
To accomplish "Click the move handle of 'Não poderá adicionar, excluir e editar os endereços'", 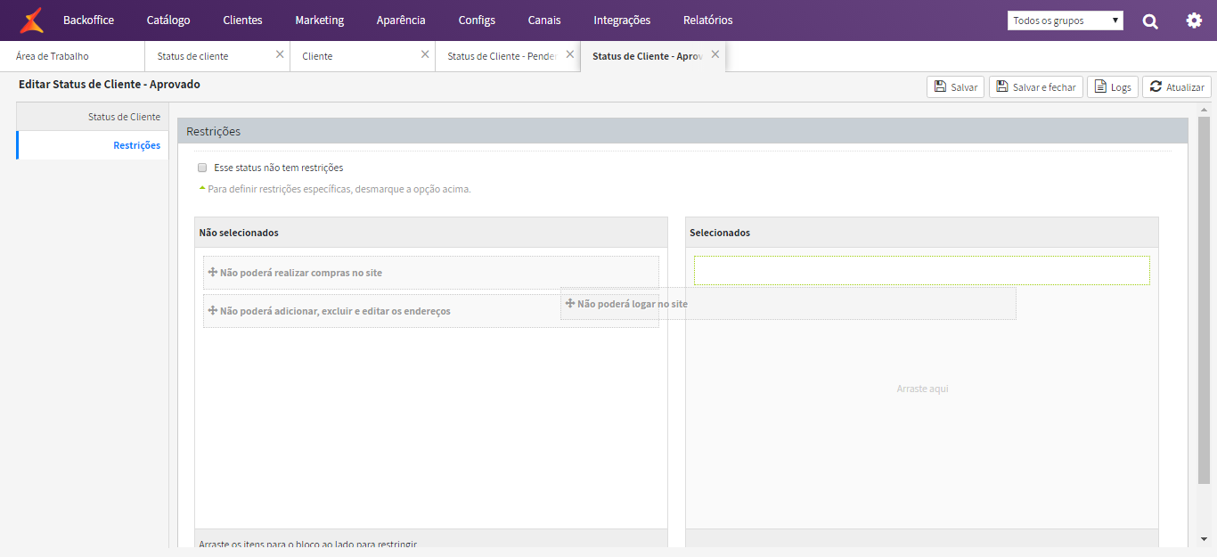I will pyautogui.click(x=213, y=310).
